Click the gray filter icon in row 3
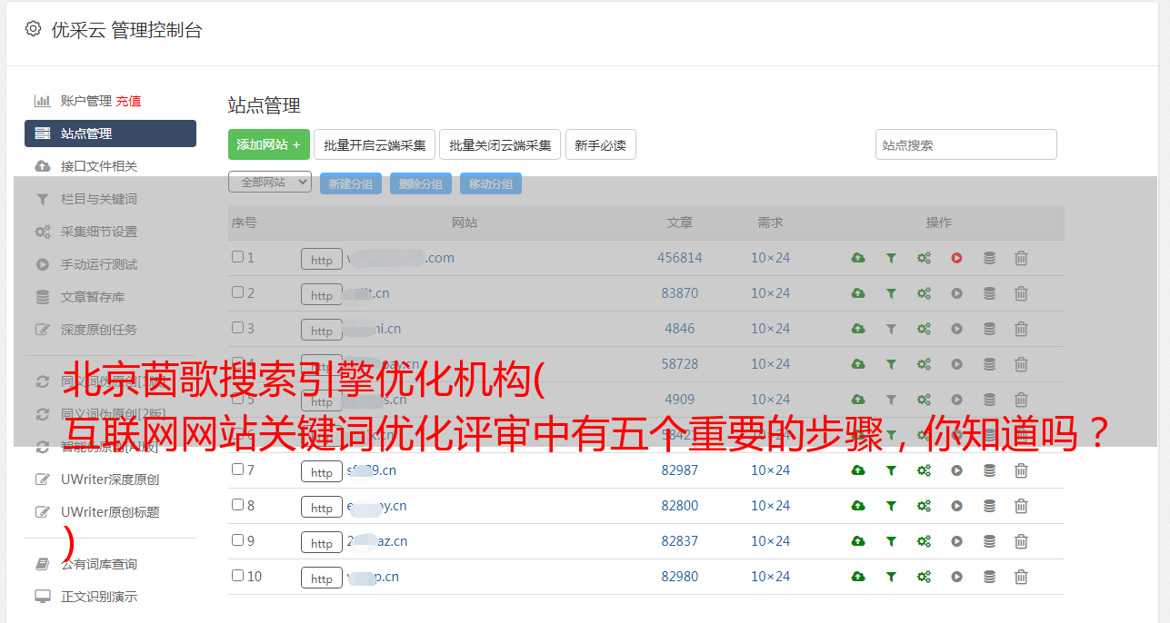Screen dimensions: 1170x623 tap(891, 329)
